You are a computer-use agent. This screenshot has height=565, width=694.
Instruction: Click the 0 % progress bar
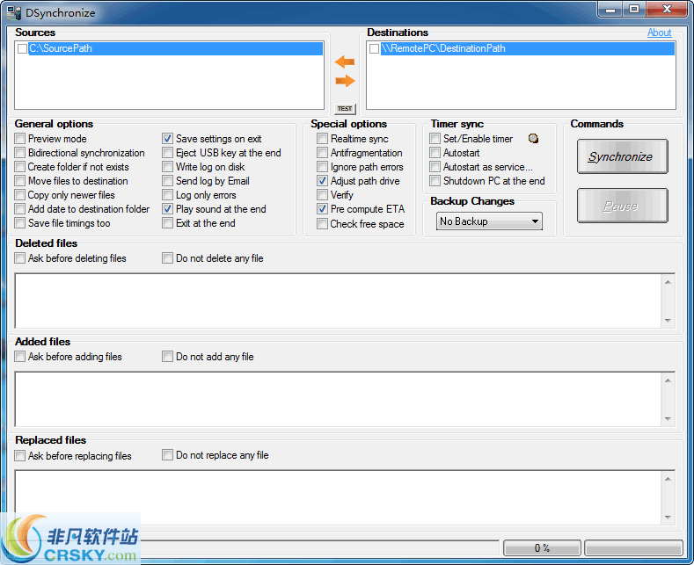pos(542,548)
